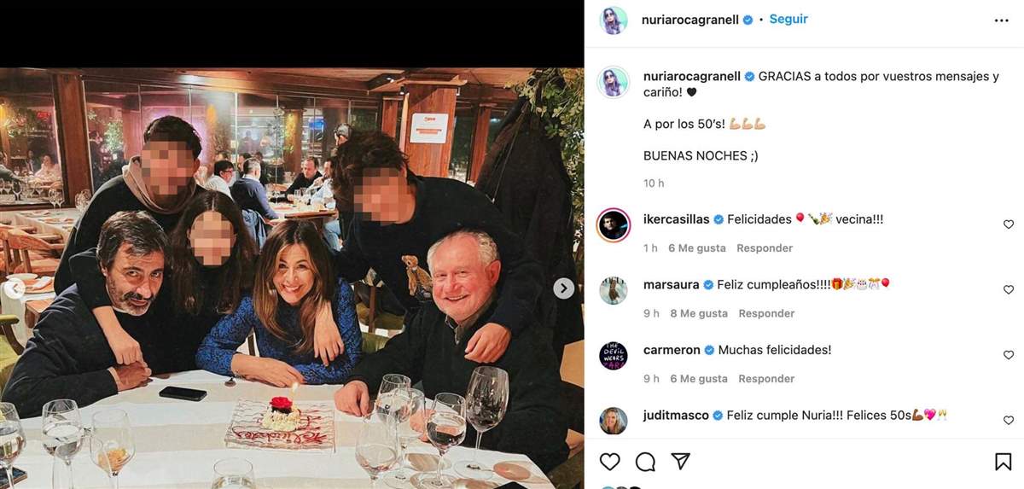Image resolution: width=1024 pixels, height=489 pixels.
Task: Like the ikercasillas comment
Action: pos(1009,224)
